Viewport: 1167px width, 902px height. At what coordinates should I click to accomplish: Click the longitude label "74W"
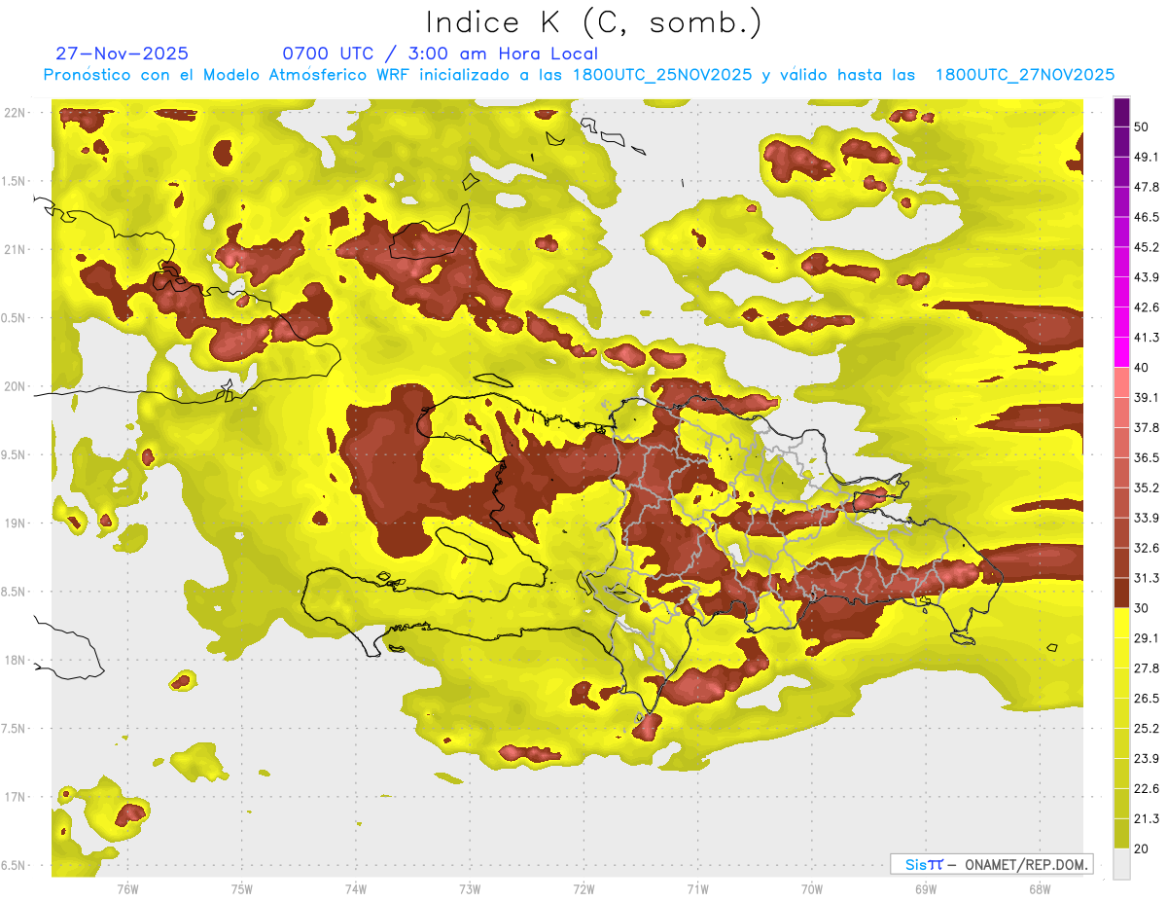(x=356, y=888)
